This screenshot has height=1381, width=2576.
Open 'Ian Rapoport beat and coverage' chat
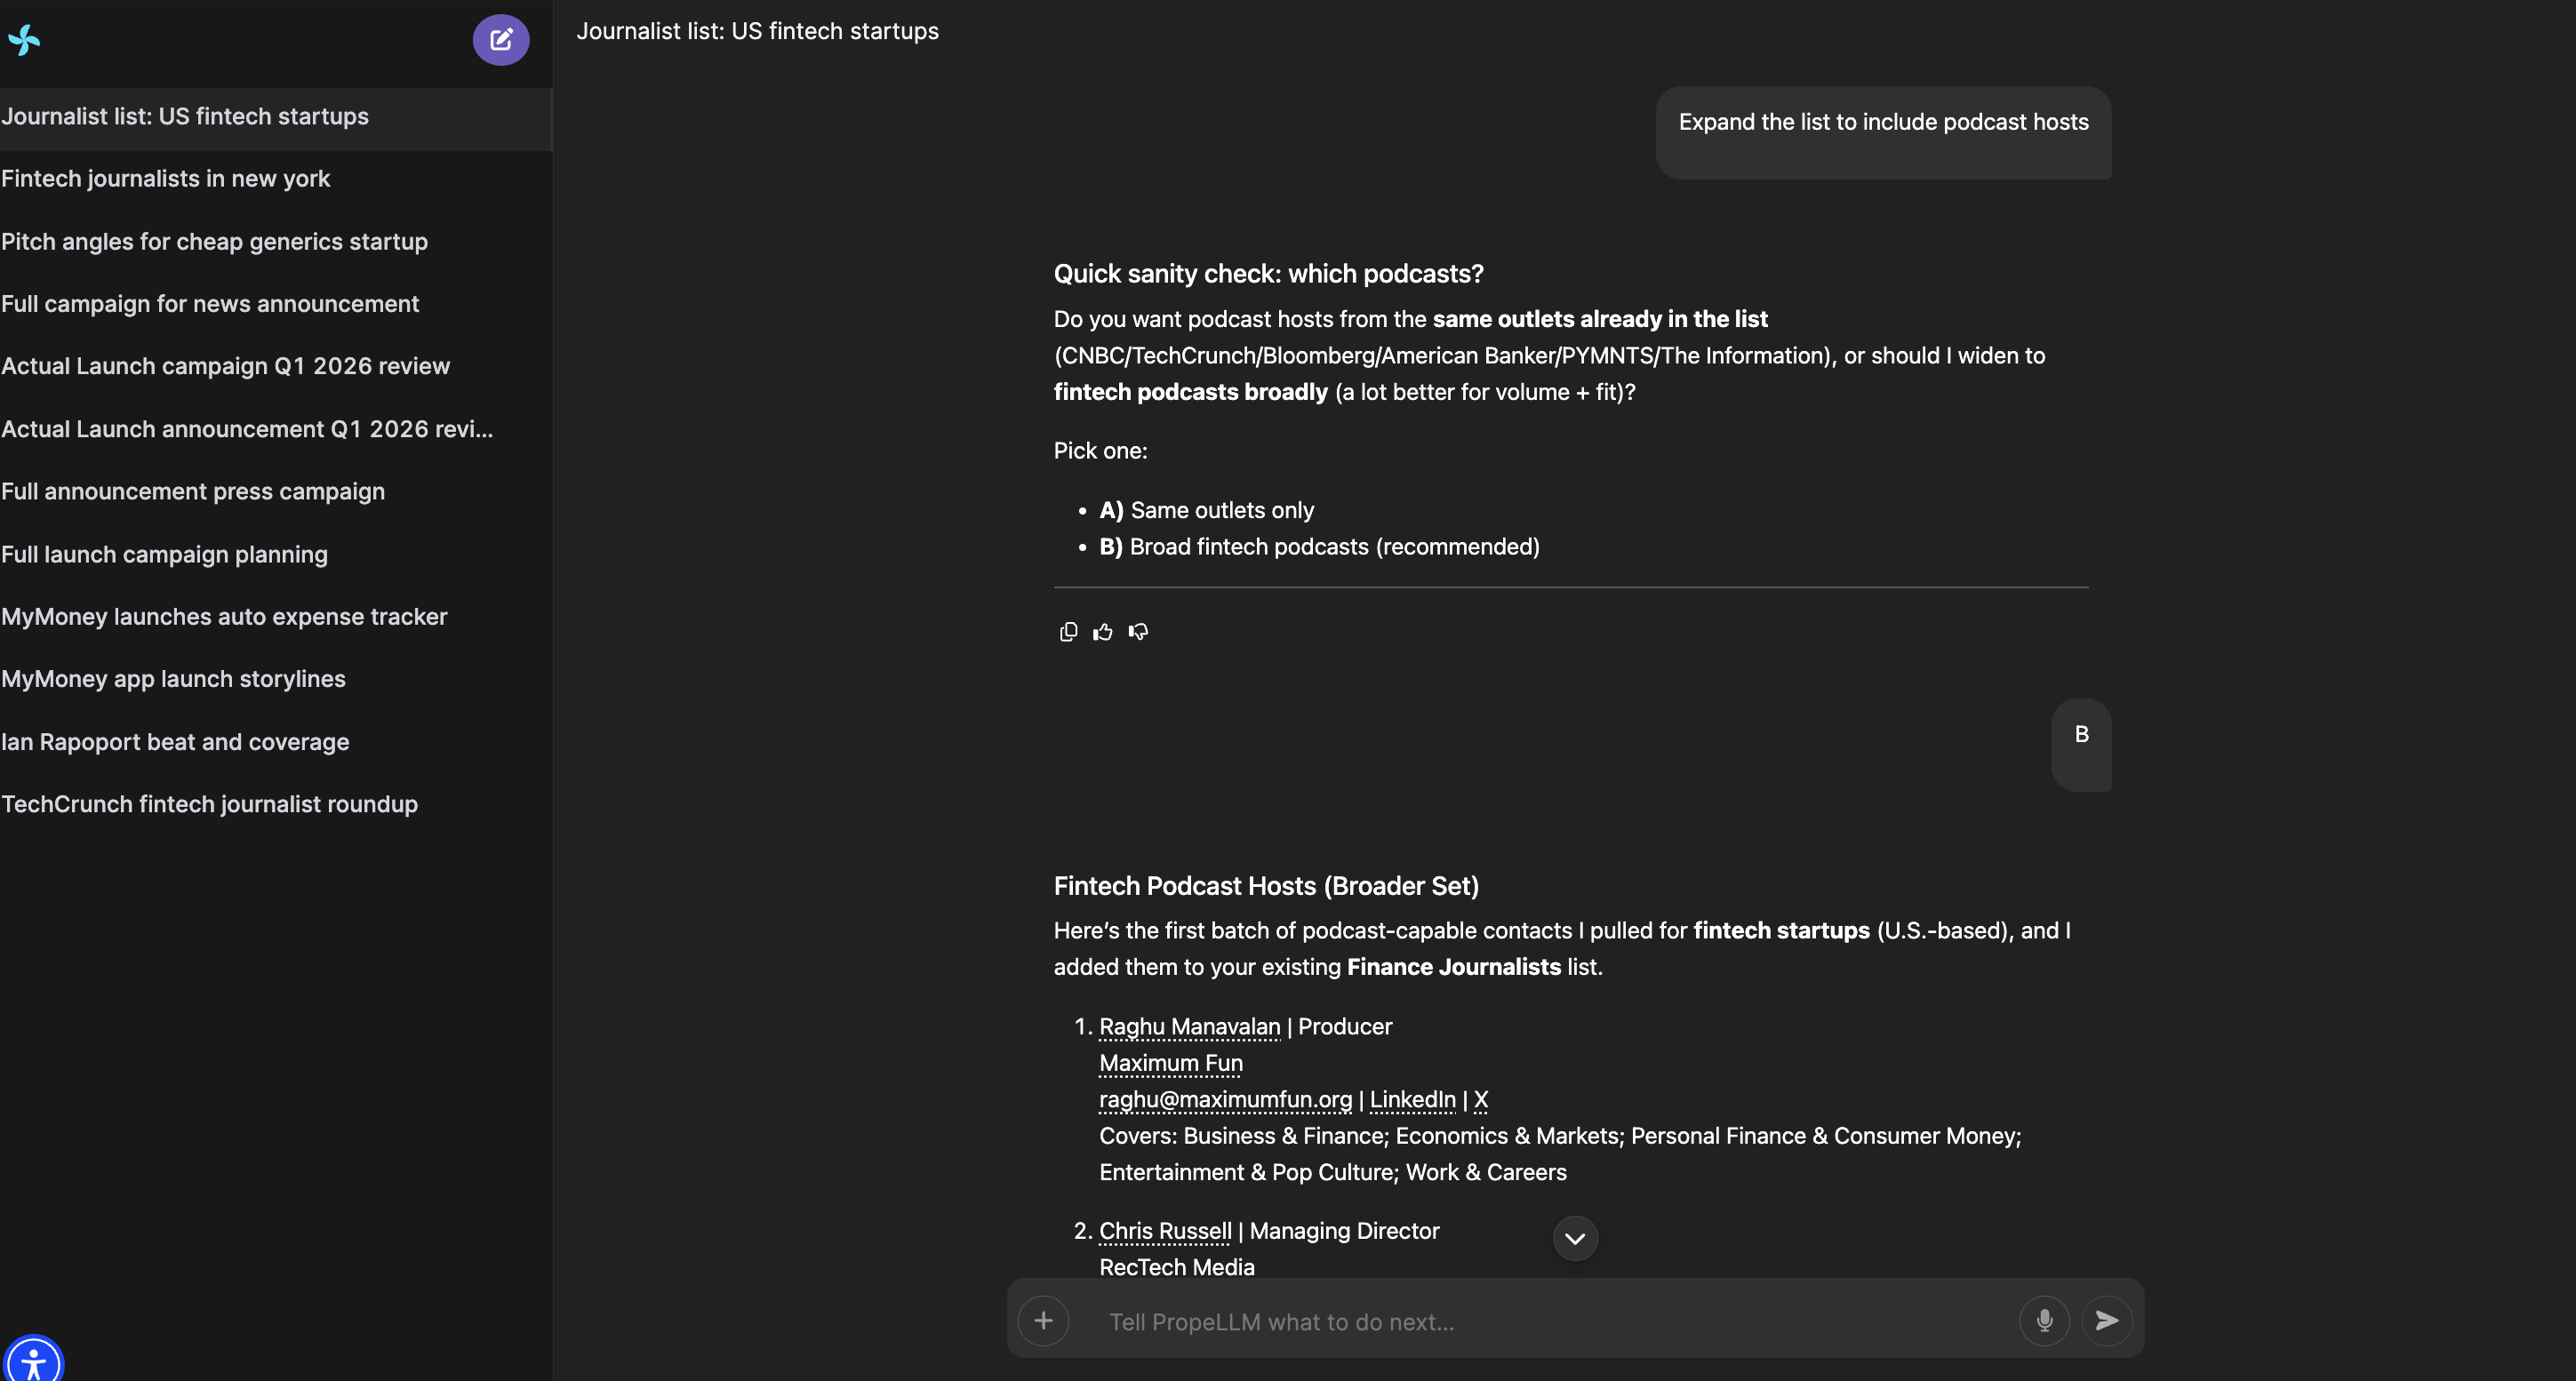point(175,742)
